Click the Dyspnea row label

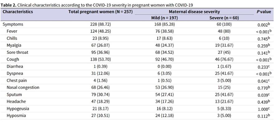(15, 74)
